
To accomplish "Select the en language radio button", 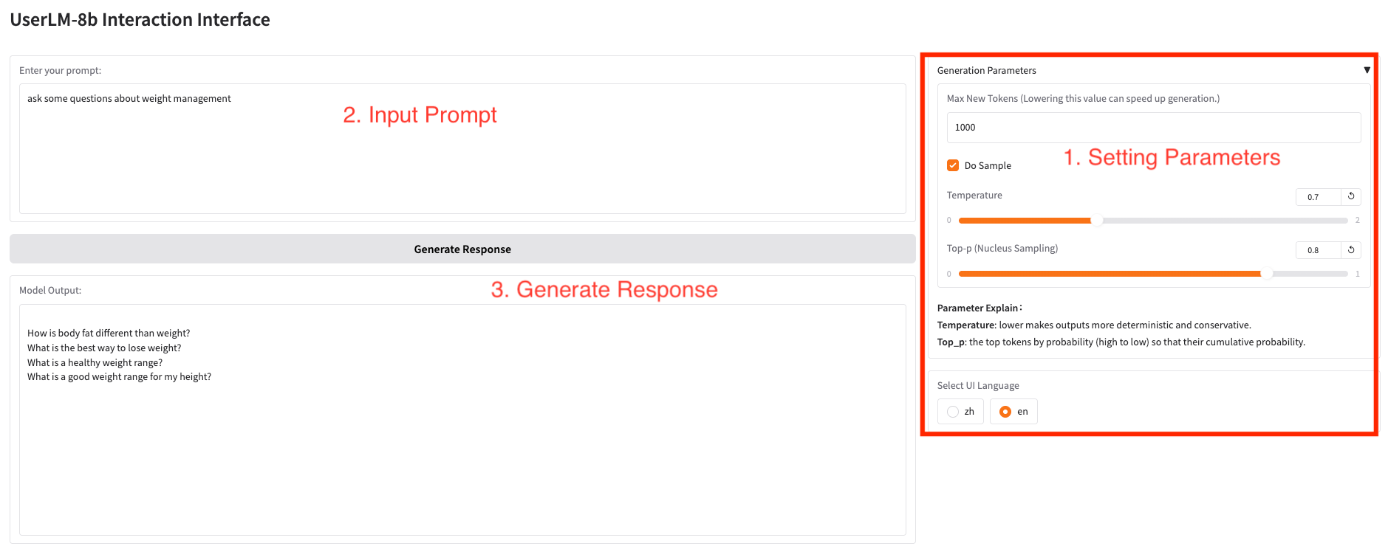I will (1005, 412).
